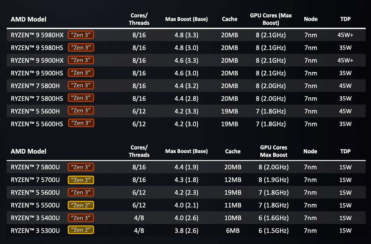Select the Zen 3 badge beside Ryzen 7 5800U

tap(81, 167)
